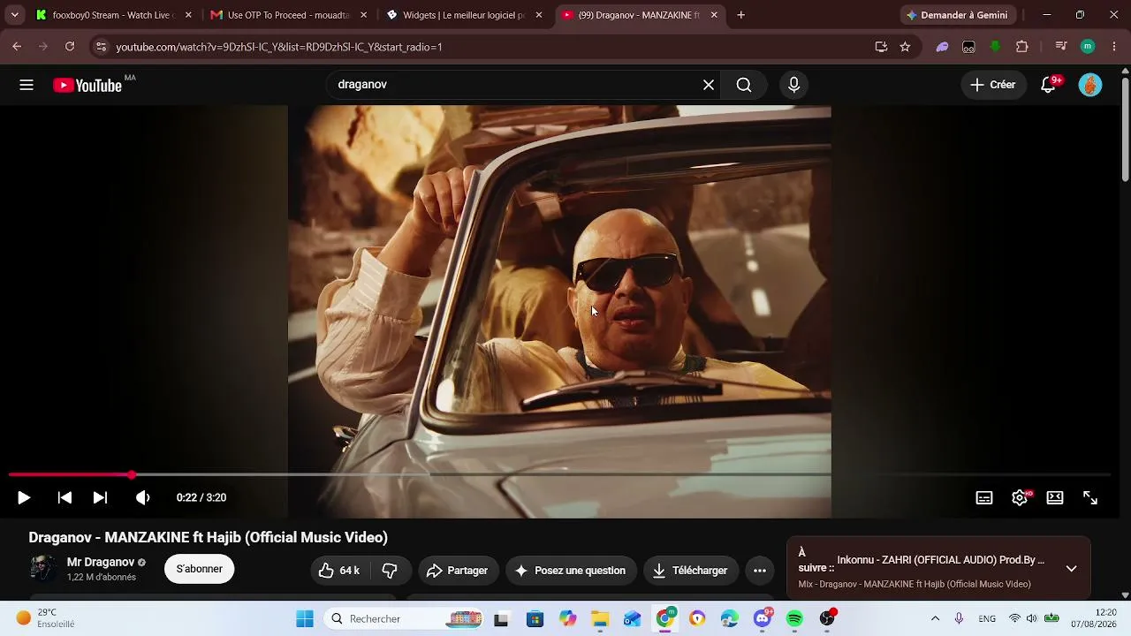Skip to the next video
Screen dimensions: 1131x636
tap(100, 497)
